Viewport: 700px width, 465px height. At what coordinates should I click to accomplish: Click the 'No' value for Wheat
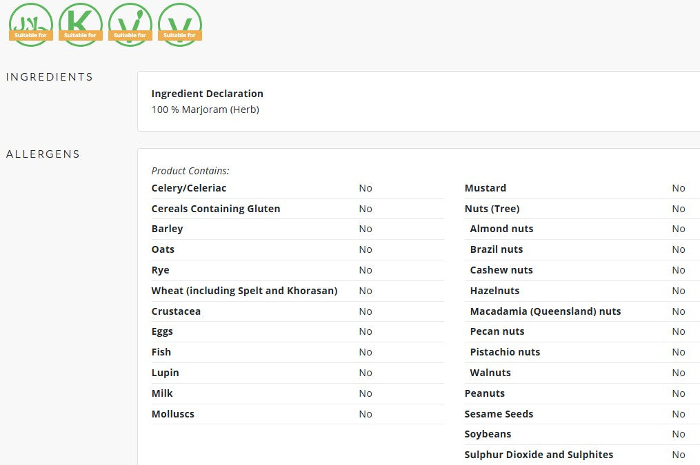point(366,291)
